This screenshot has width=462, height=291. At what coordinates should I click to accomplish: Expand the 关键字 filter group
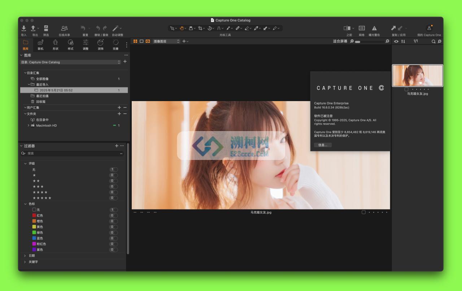pos(25,262)
